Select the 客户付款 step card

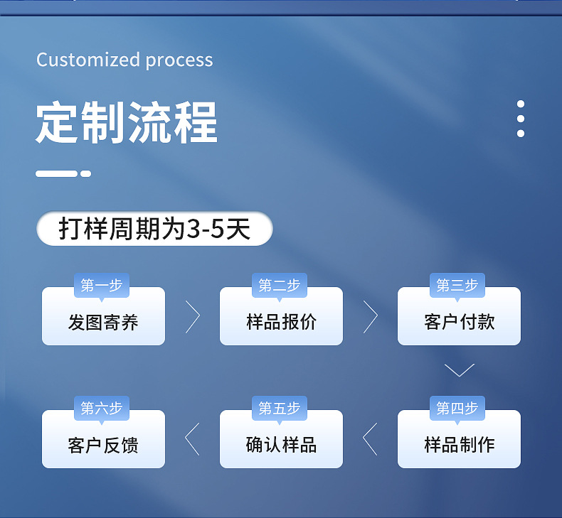(x=459, y=316)
